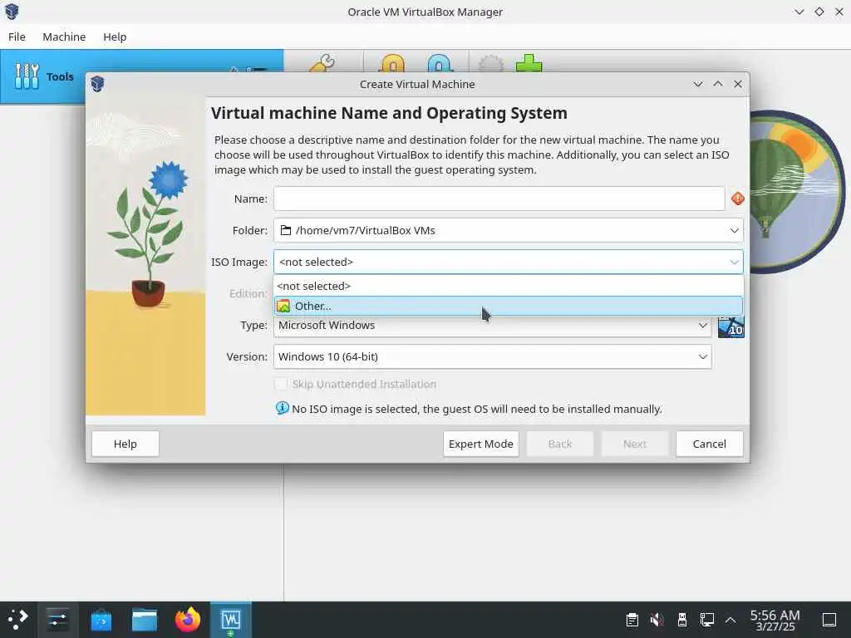Open System Settings from the taskbar

tap(57, 620)
